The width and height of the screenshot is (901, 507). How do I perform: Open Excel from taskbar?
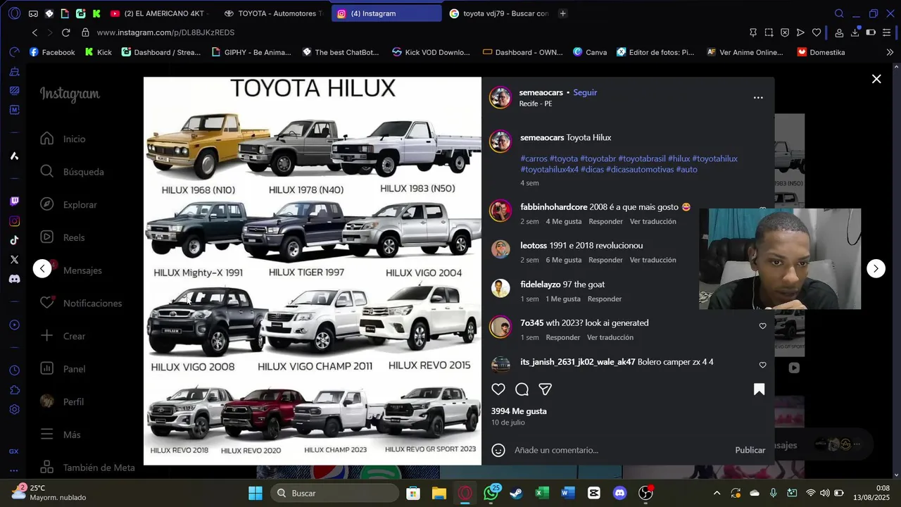(x=542, y=493)
